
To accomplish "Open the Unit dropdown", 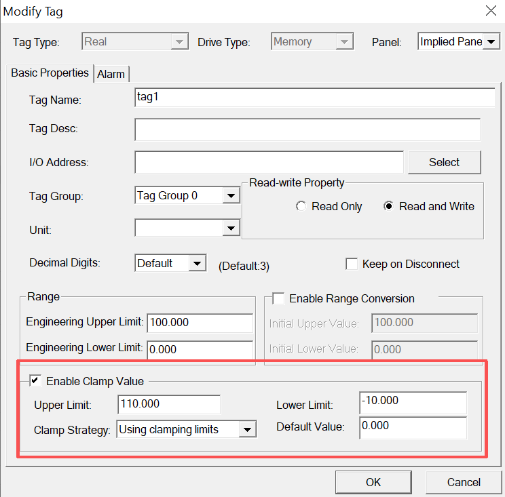I will click(231, 229).
